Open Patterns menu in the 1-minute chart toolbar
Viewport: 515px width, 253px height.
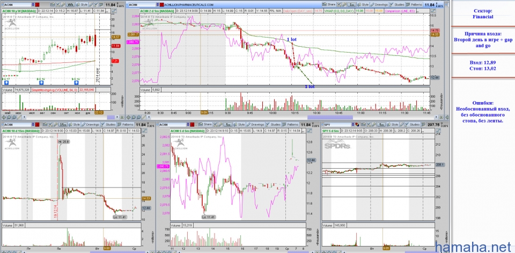pos(414,5)
